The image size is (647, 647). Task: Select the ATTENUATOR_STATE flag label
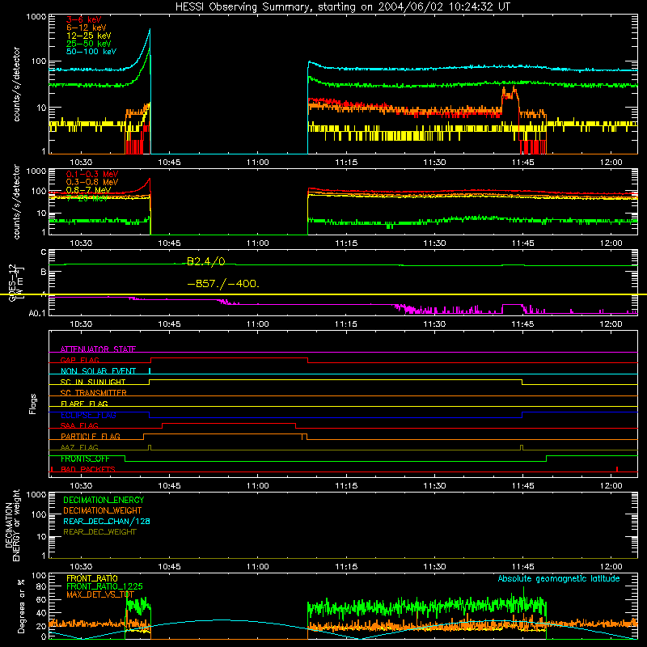[98, 349]
